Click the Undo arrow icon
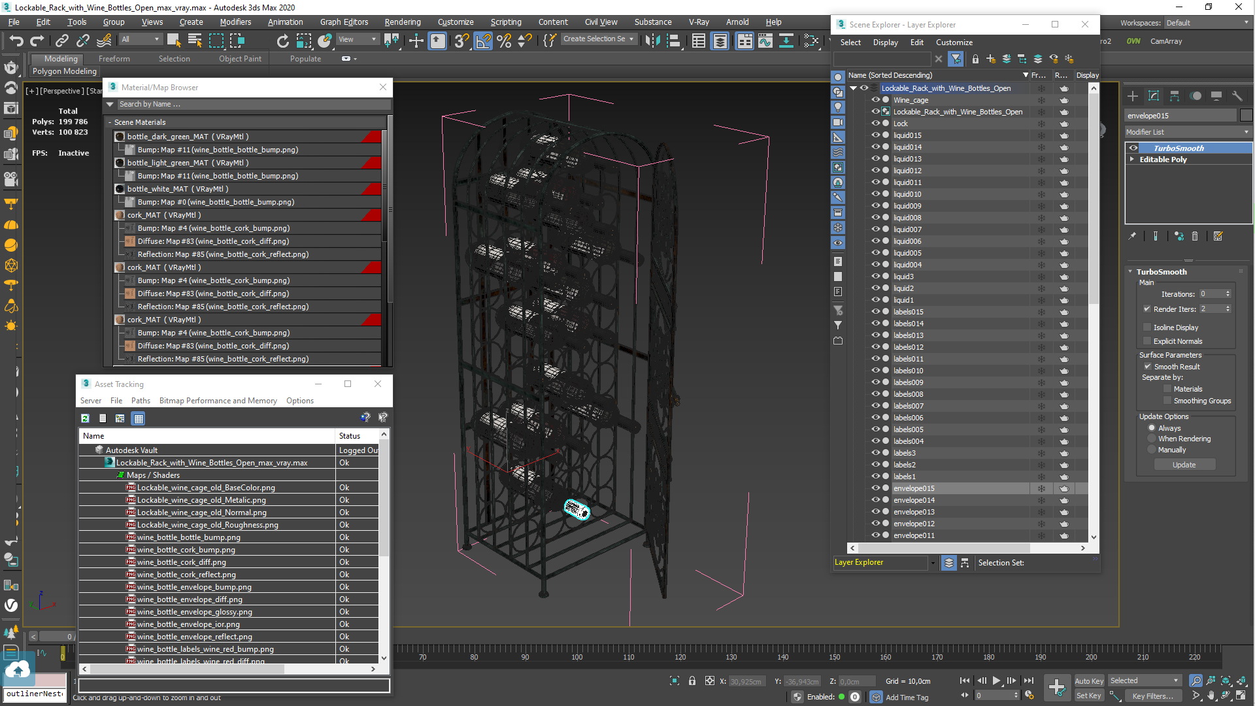The image size is (1255, 706). coord(16,41)
